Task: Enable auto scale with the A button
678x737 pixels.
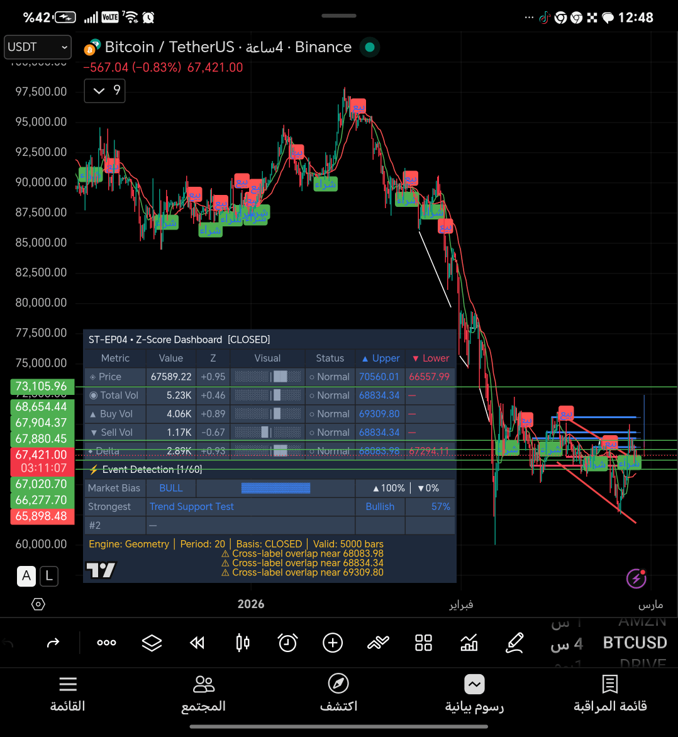Action: (26, 576)
